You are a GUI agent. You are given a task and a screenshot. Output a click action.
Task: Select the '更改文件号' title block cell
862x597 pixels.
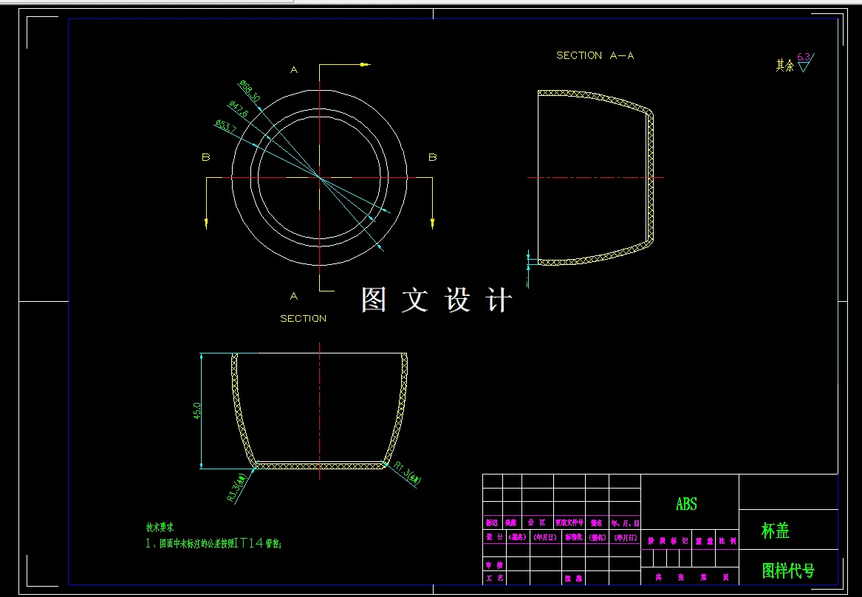(x=569, y=523)
